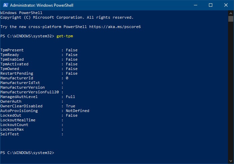Click the Microsoft Corporation copyright line
The image size is (234, 164).
[67, 17]
